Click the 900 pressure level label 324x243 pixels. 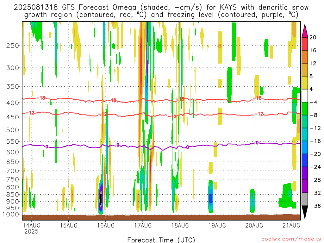[x=13, y=202]
